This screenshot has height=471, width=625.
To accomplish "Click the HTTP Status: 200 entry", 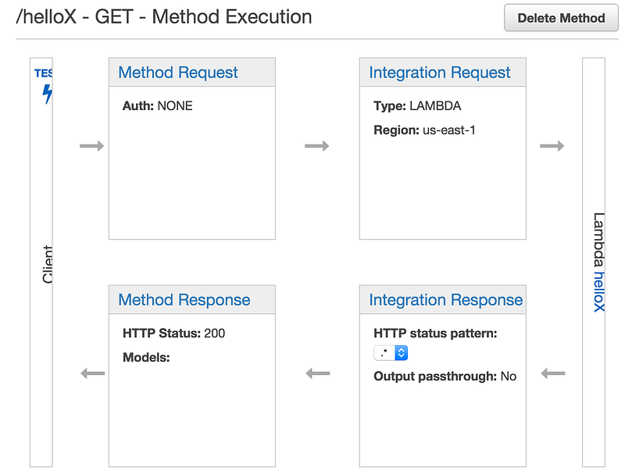I will [x=173, y=333].
